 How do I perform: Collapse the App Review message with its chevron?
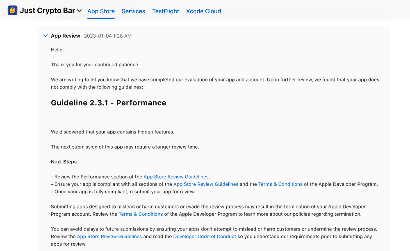pos(46,36)
